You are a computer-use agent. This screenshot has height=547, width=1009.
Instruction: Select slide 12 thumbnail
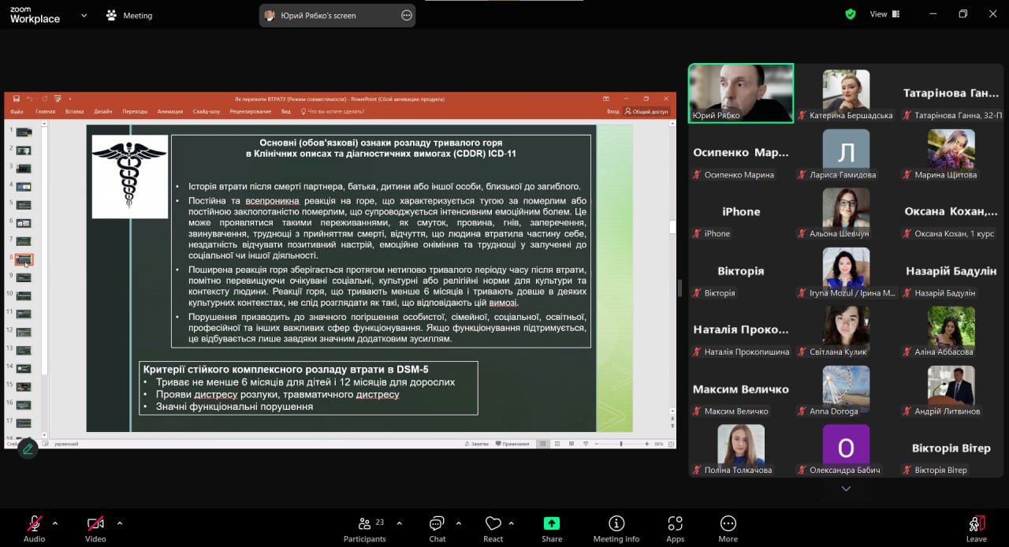[x=24, y=332]
